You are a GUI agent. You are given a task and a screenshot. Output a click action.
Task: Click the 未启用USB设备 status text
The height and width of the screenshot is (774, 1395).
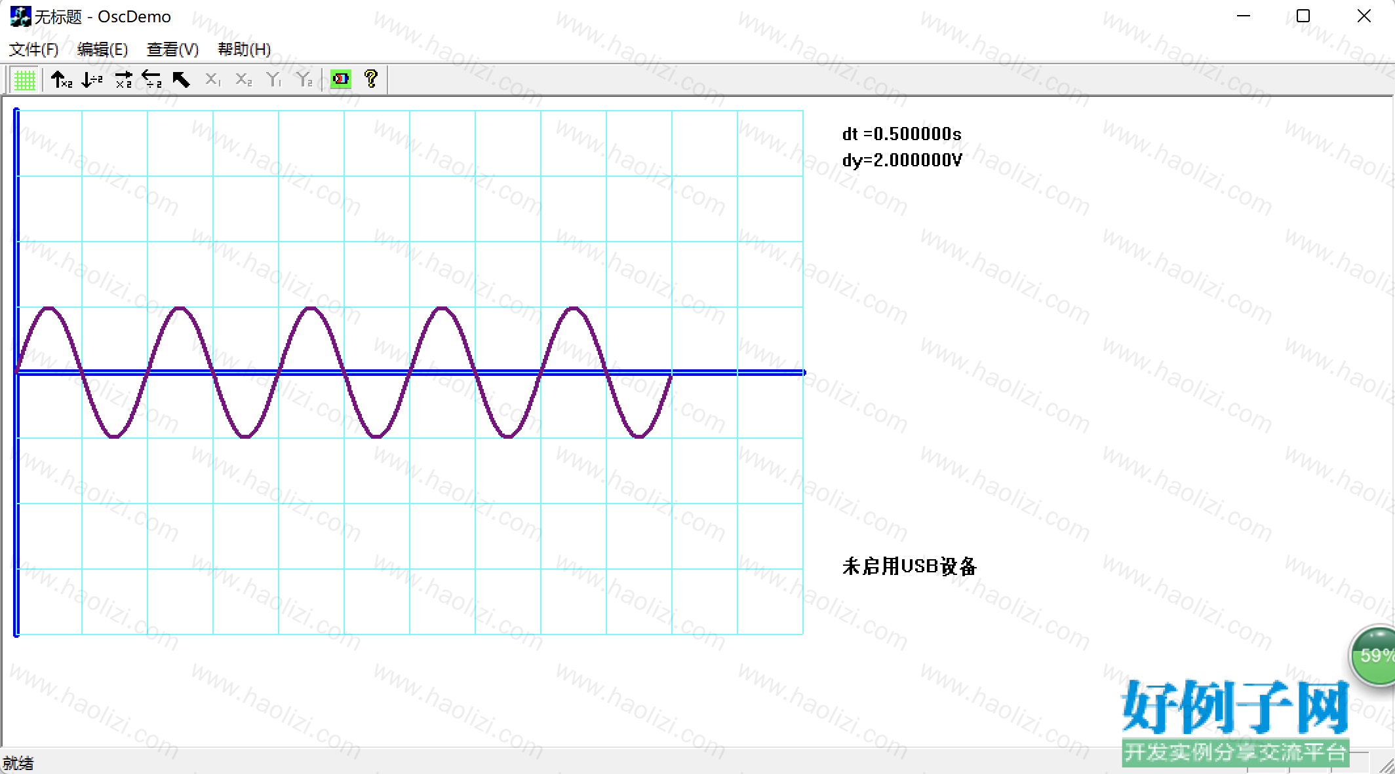[x=909, y=566]
